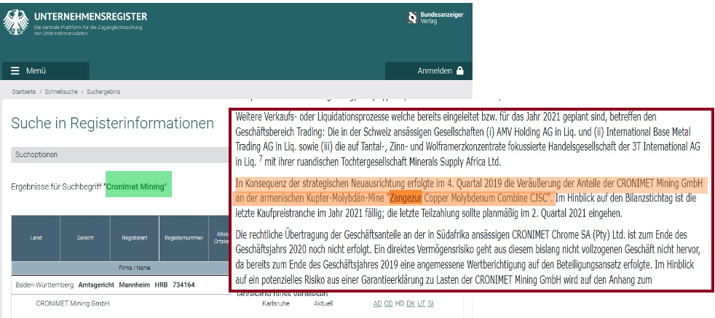
Task: Open the SI document link
Action: pos(431,303)
